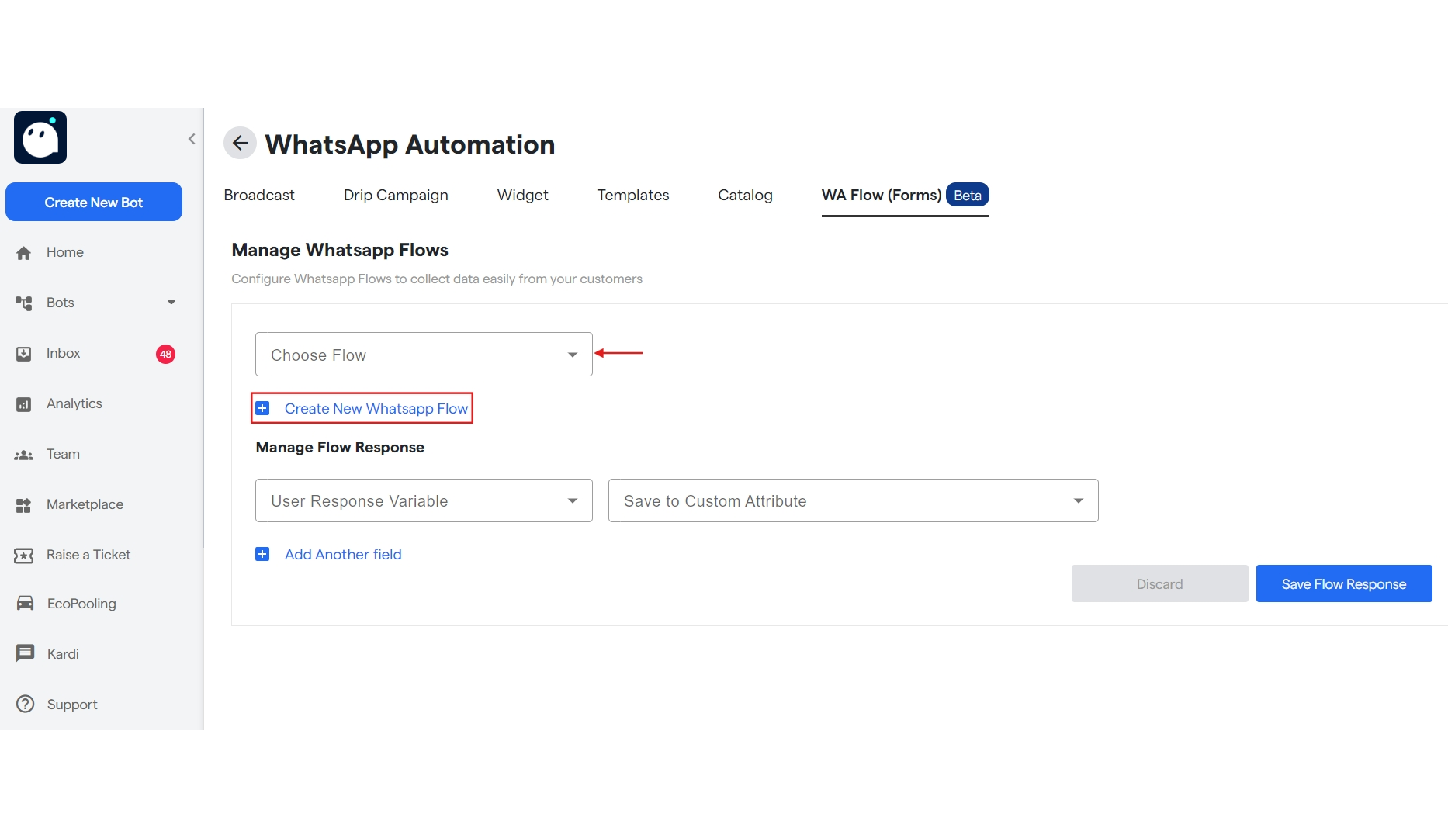Open the Save to Custom Attribute dropdown
Viewport: 1448px width, 838px height.
click(853, 500)
